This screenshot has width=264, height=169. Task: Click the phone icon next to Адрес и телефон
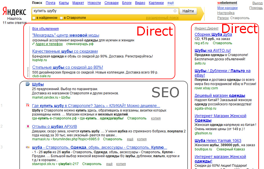33,44
